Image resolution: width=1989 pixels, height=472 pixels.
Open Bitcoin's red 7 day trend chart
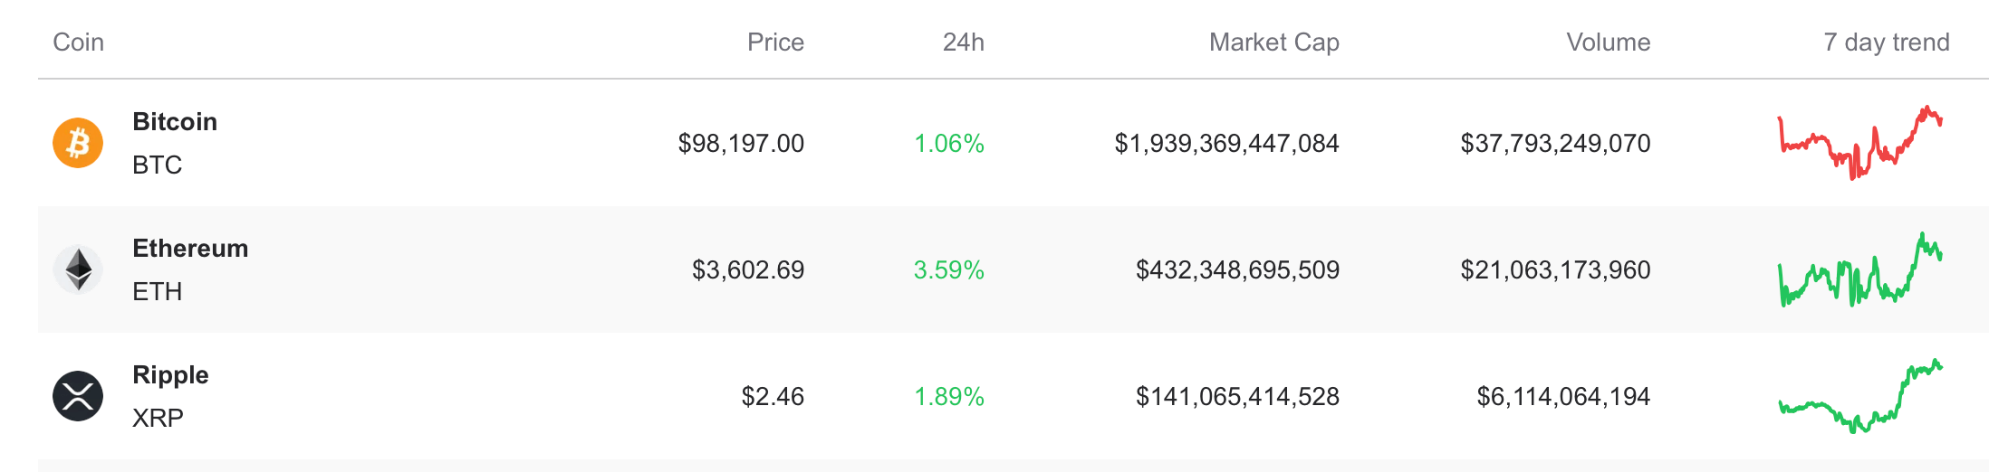click(1859, 143)
